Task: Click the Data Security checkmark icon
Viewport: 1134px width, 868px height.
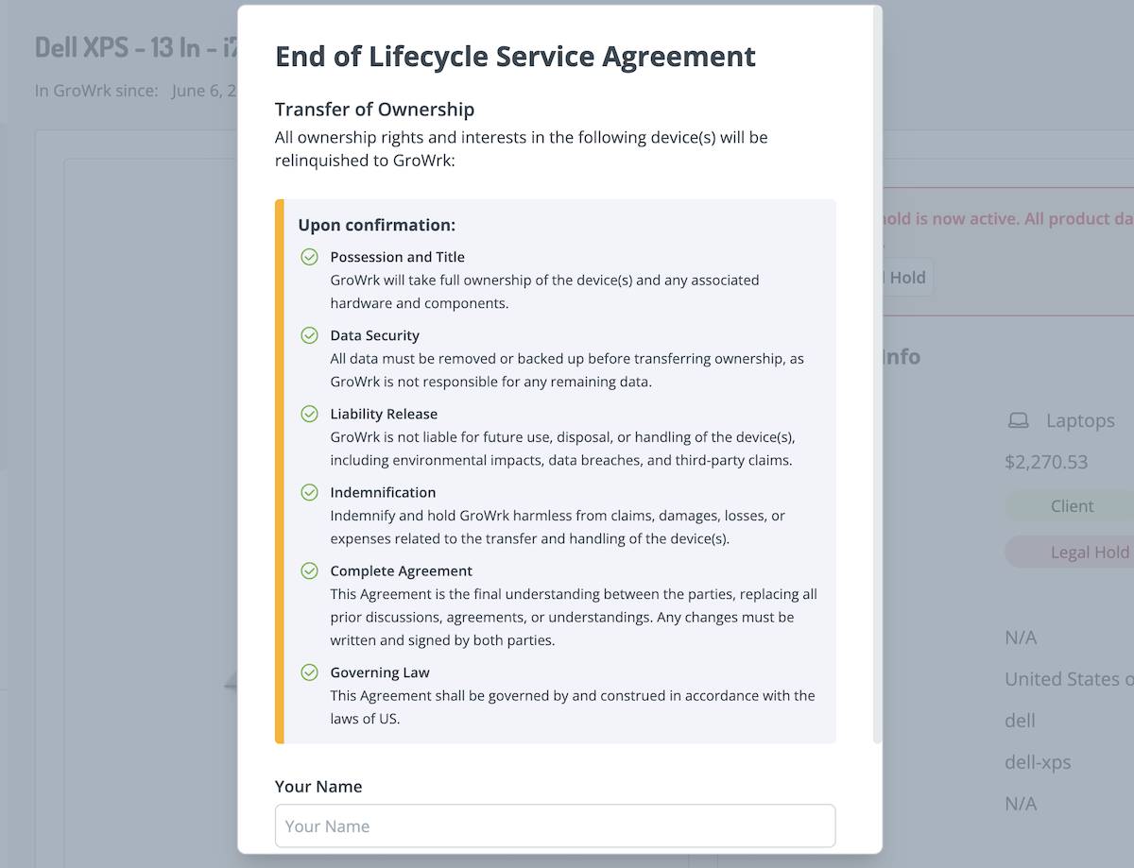Action: [309, 335]
